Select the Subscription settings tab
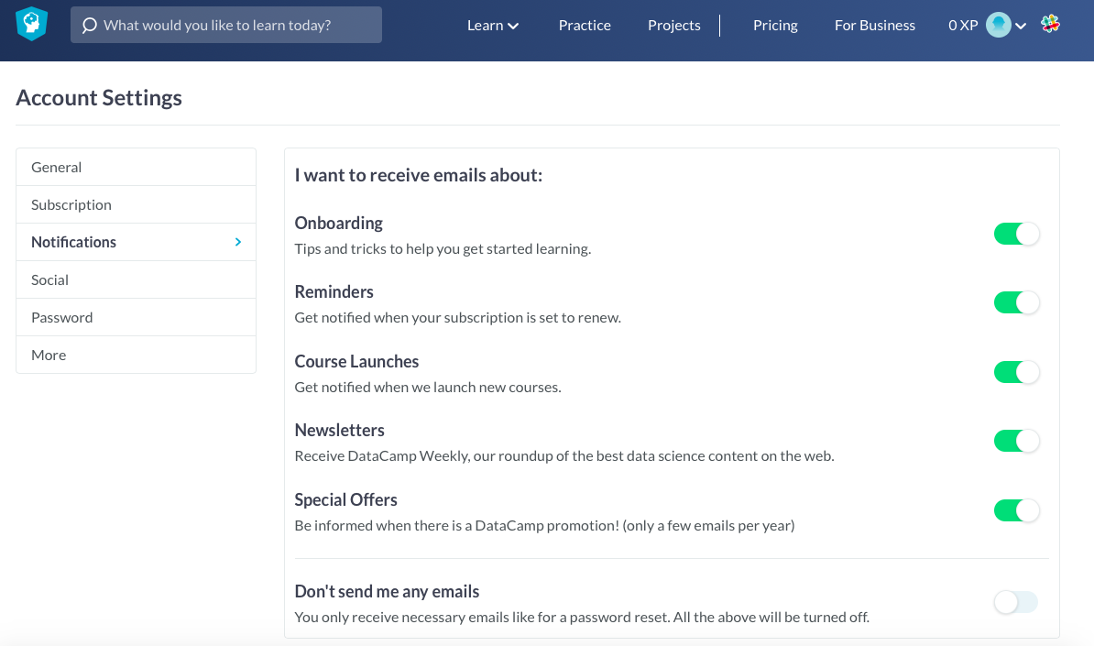 coord(136,204)
